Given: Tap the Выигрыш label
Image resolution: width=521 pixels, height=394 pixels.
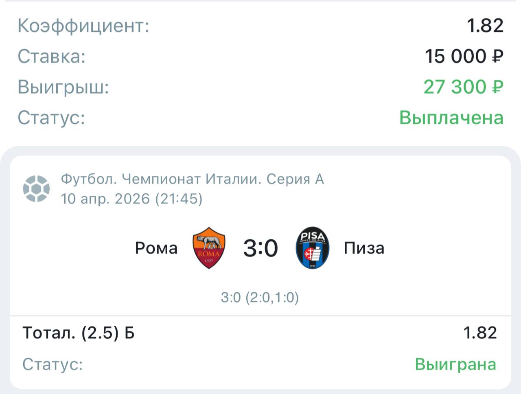Looking at the screenshot, I should pyautogui.click(x=63, y=87).
